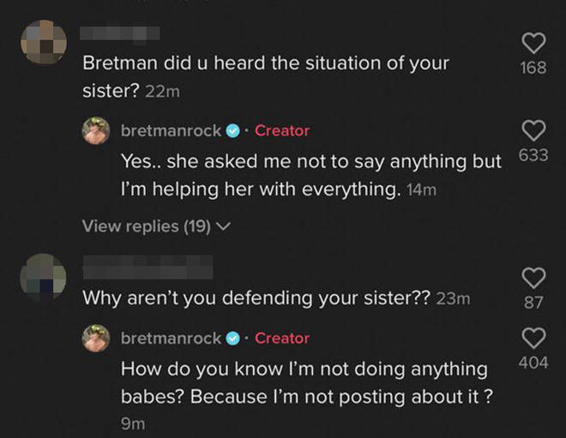Open bretmanrock avatar in second reply
Screen dimensions: 566x438
pos(95,339)
